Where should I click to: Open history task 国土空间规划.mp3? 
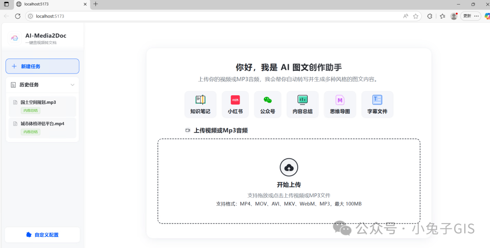(x=43, y=106)
